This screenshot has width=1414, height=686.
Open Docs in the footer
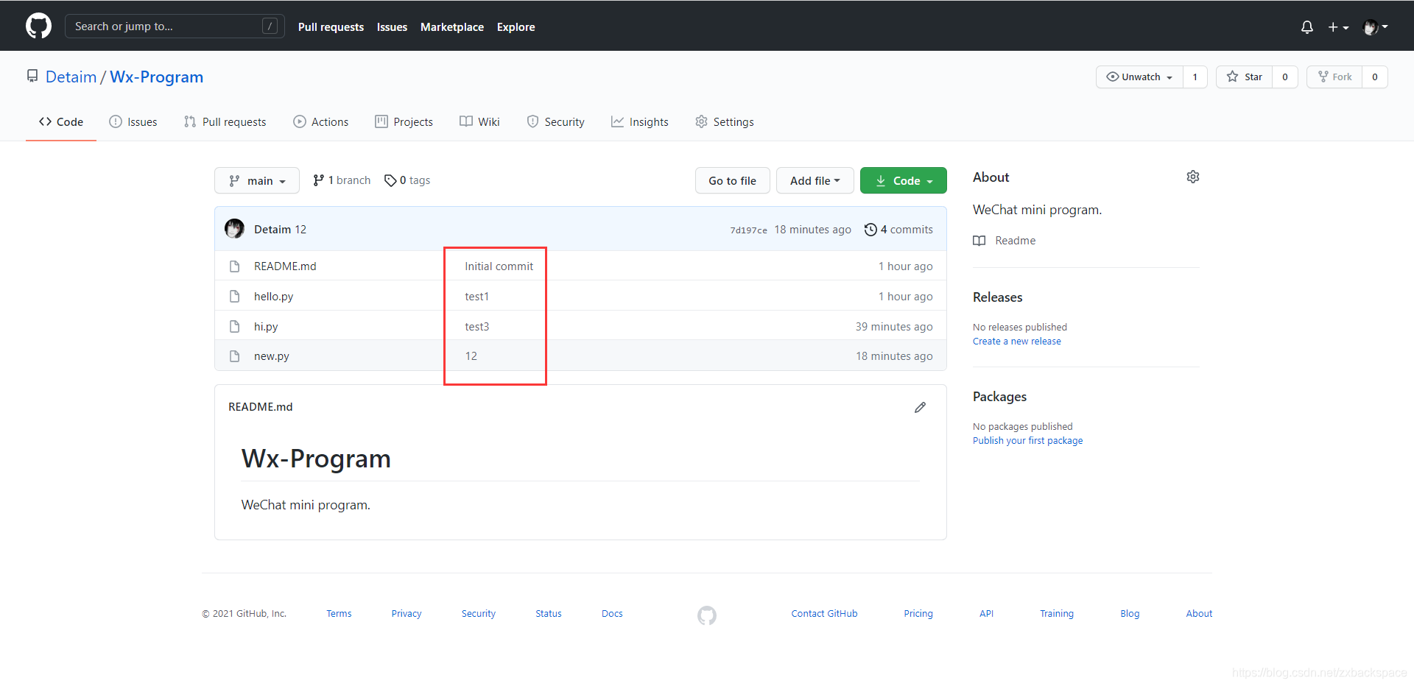coord(612,614)
